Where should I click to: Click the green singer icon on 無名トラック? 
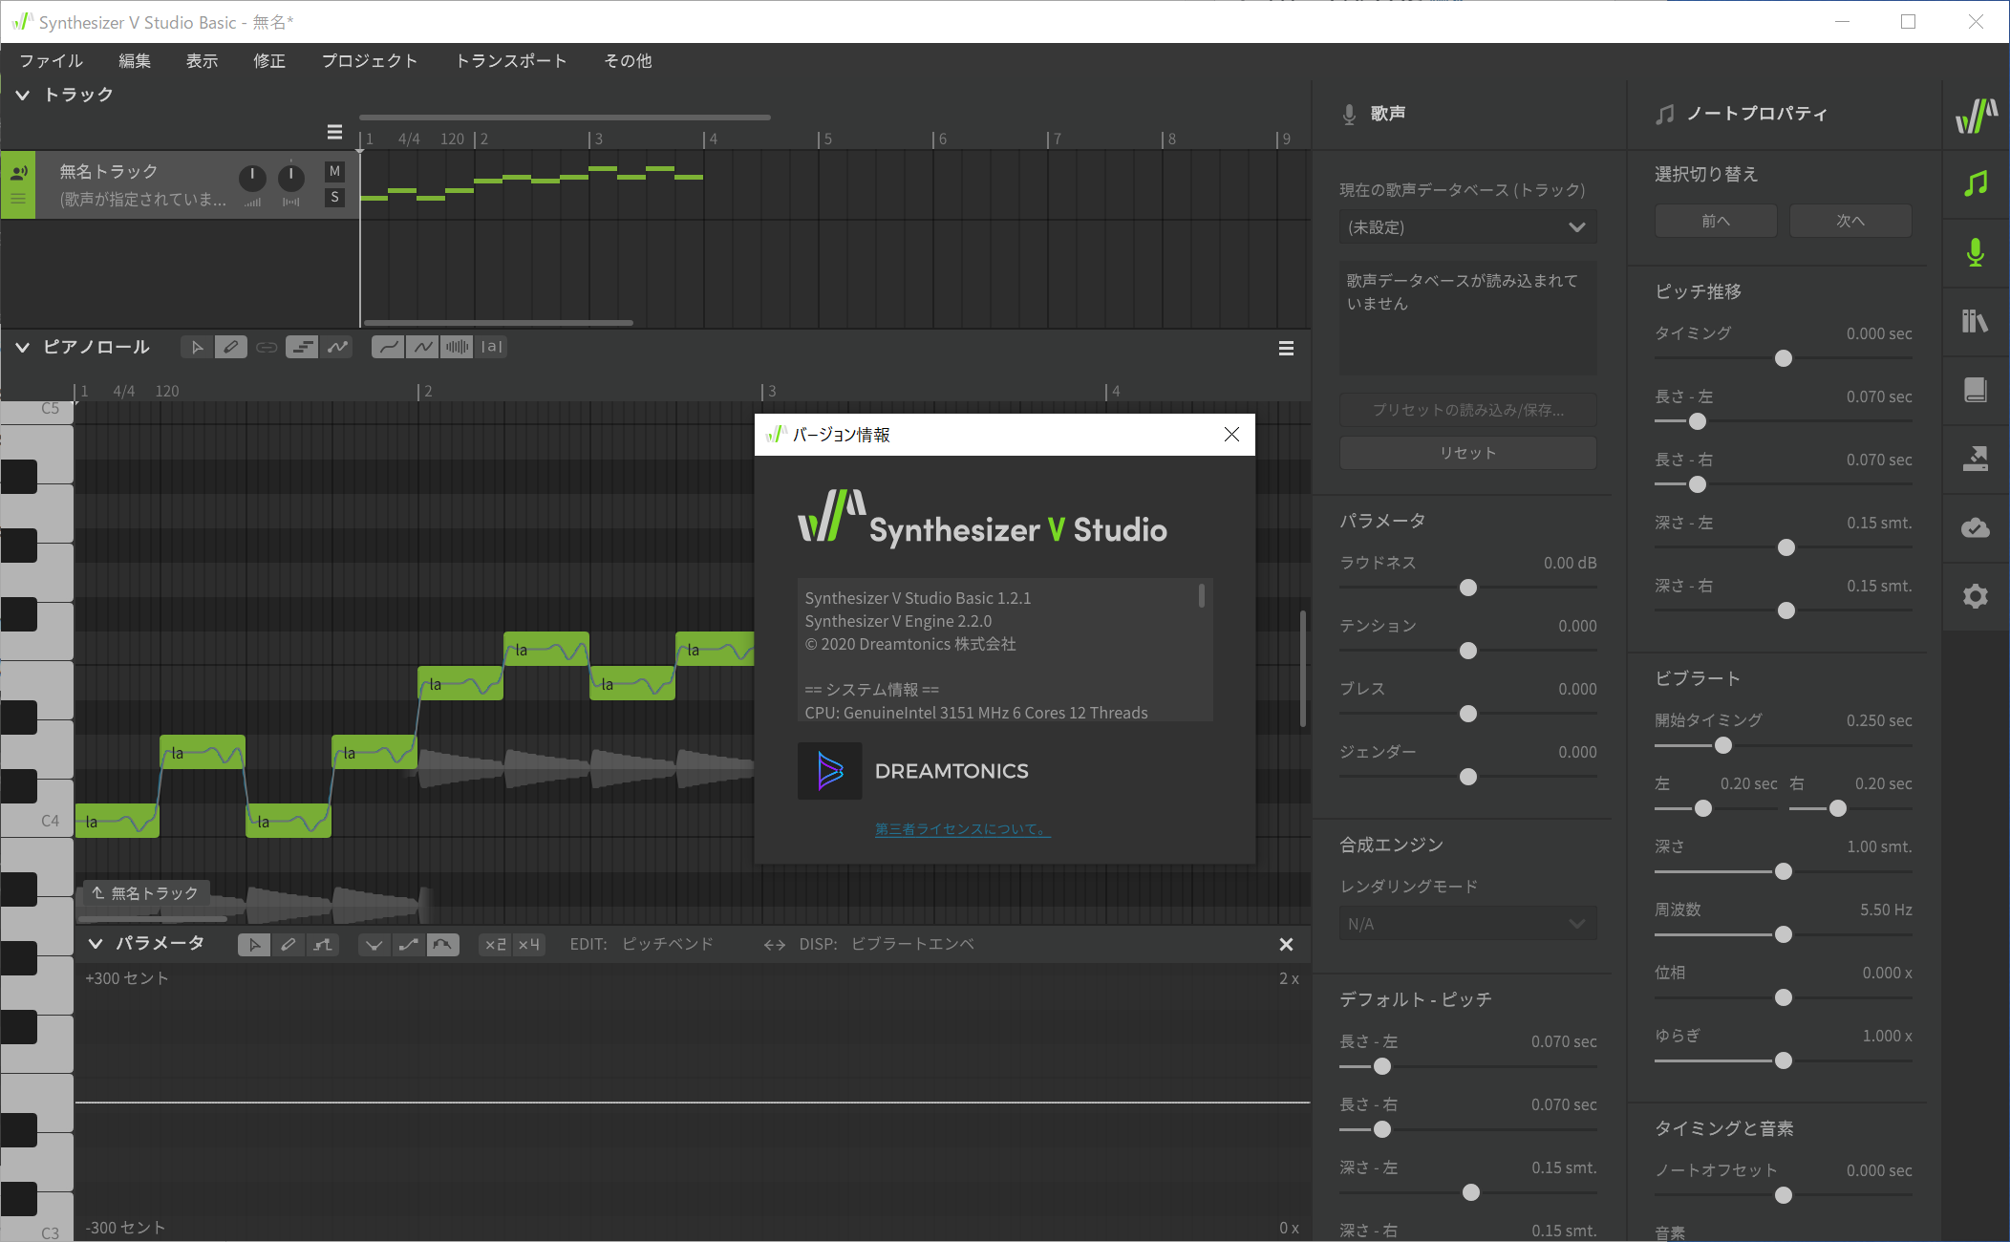click(x=18, y=174)
